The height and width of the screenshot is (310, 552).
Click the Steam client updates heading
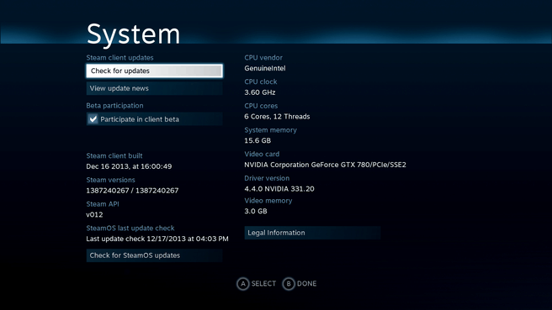(119, 58)
